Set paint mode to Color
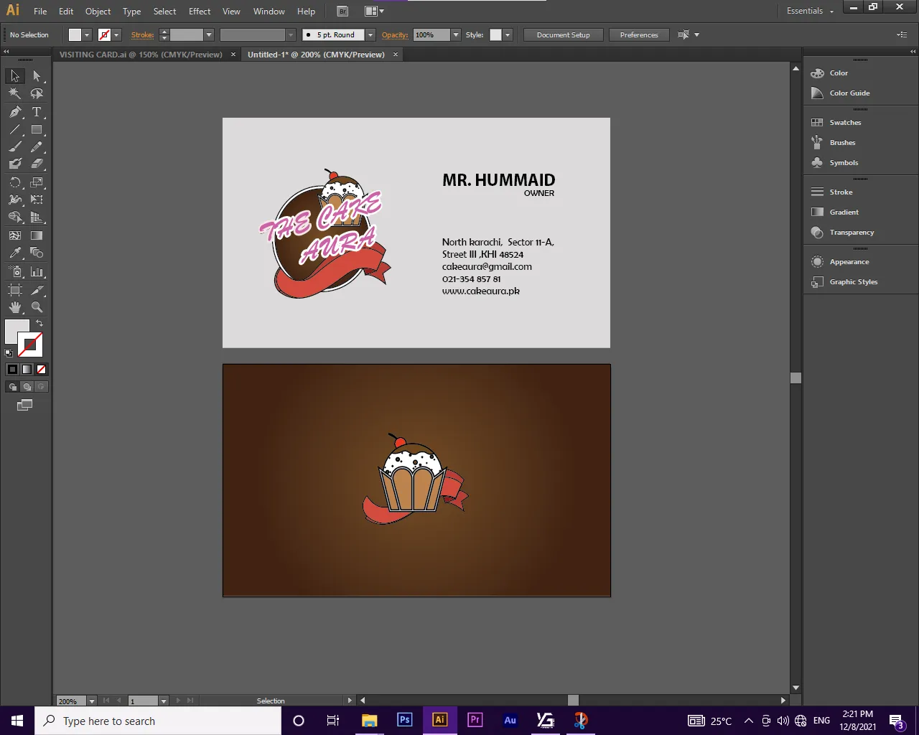The image size is (919, 735). [12, 370]
